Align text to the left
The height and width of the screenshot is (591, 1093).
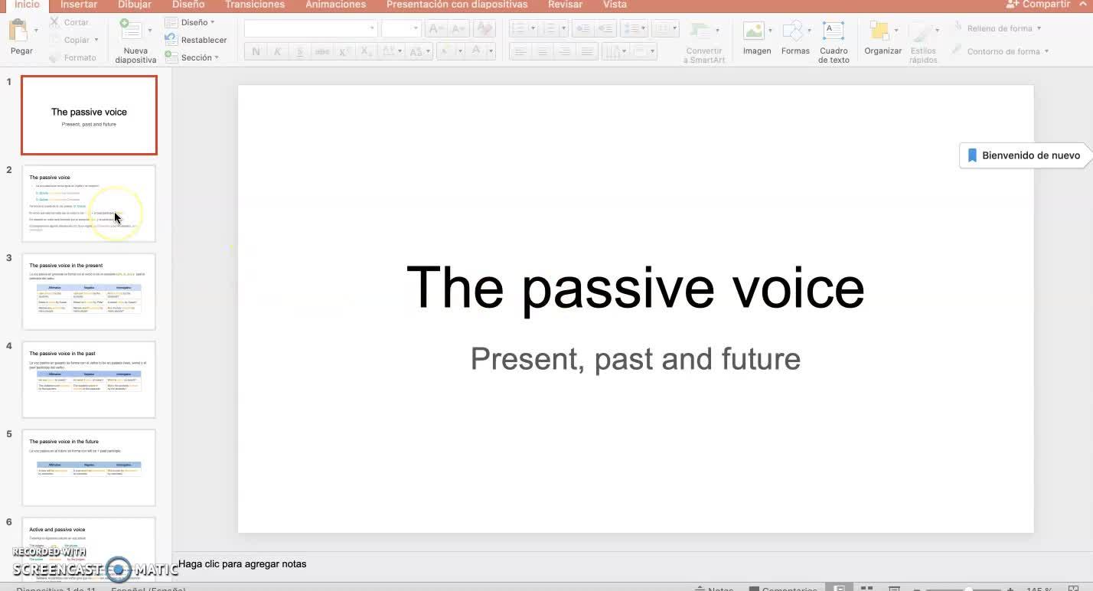point(520,51)
